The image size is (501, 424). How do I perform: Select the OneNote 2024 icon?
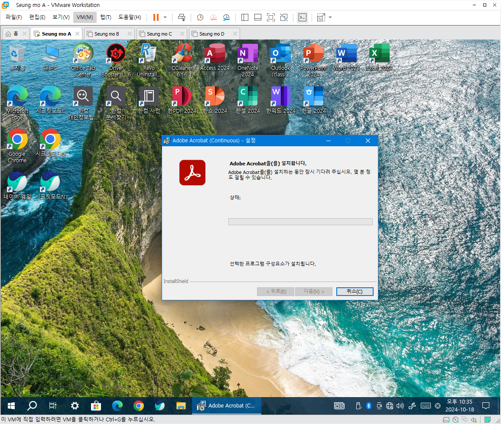tap(248, 60)
